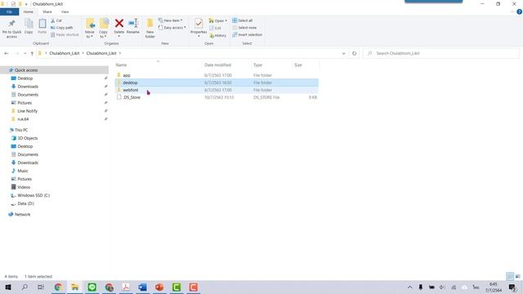Viewport: 523px width, 294px height.
Task: Select This PC in navigation pane
Action: click(21, 130)
